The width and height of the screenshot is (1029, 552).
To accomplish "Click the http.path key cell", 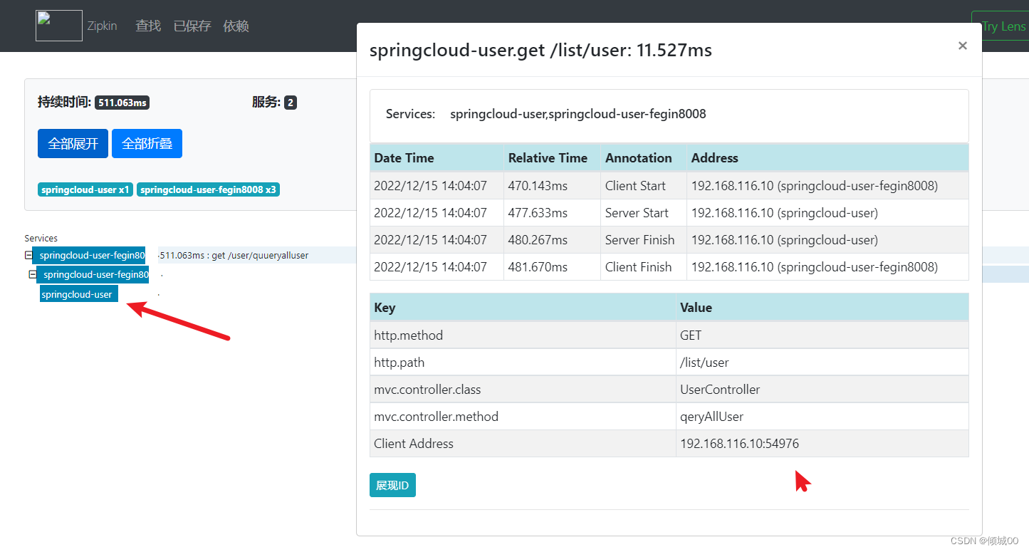I will coord(523,362).
